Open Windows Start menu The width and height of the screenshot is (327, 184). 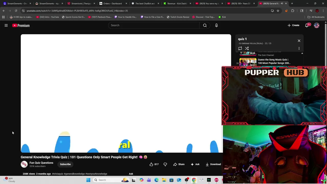tap(88, 180)
